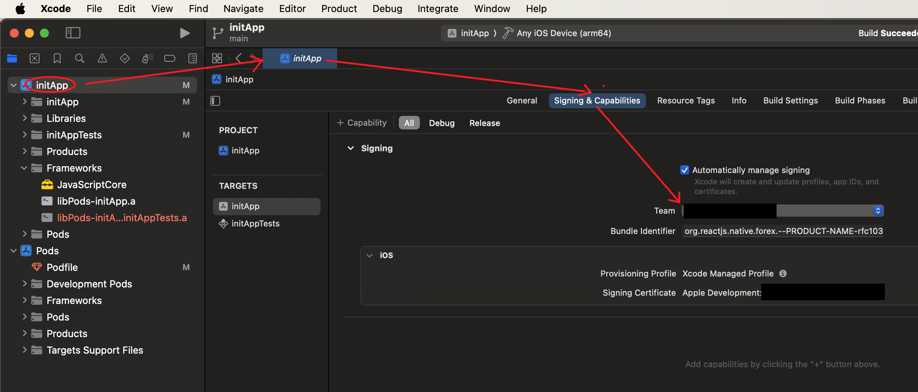Viewport: 918px width, 392px height.
Task: Choose Any iOS Device destination
Action: coord(564,33)
